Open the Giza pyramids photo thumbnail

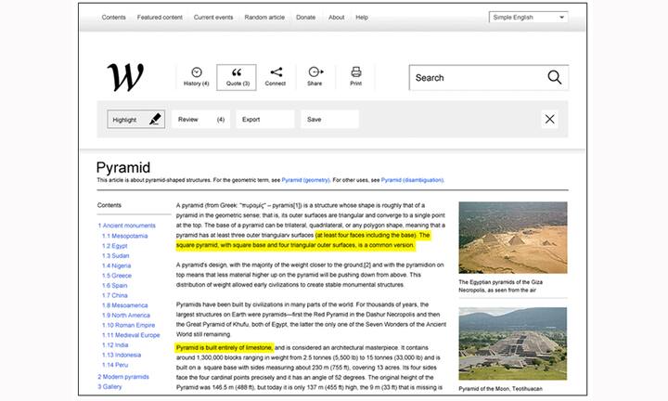tap(511, 238)
